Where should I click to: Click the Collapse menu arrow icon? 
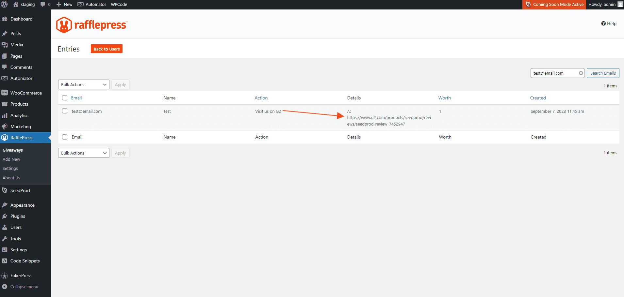pyautogui.click(x=5, y=287)
